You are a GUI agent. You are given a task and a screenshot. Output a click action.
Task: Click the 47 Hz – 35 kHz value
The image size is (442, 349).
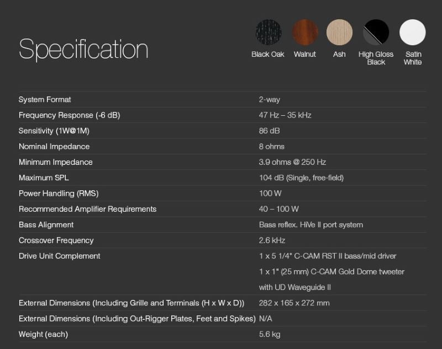coord(285,115)
